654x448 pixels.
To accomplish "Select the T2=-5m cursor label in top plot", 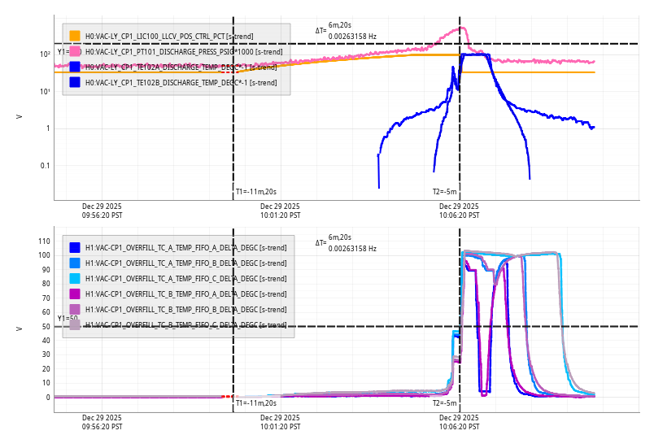I will point(444,192).
